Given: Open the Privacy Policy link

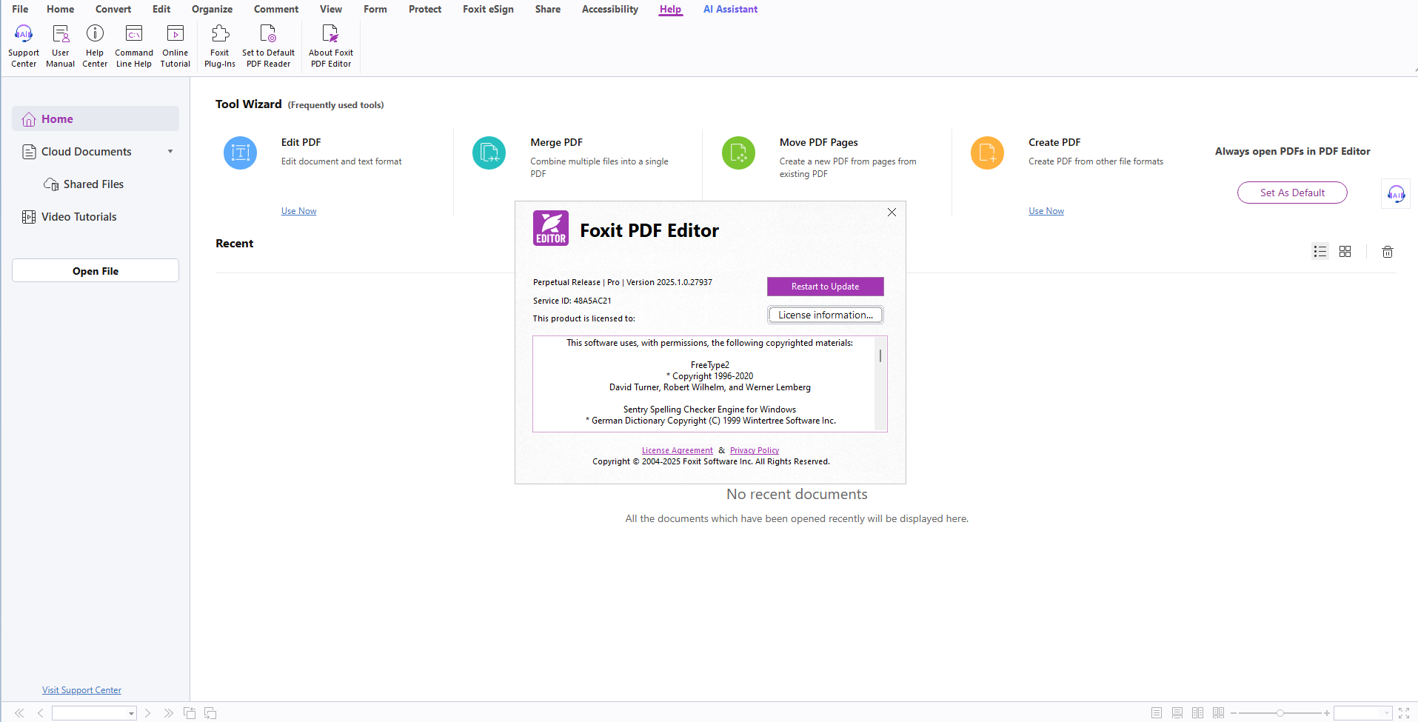Looking at the screenshot, I should (754, 450).
